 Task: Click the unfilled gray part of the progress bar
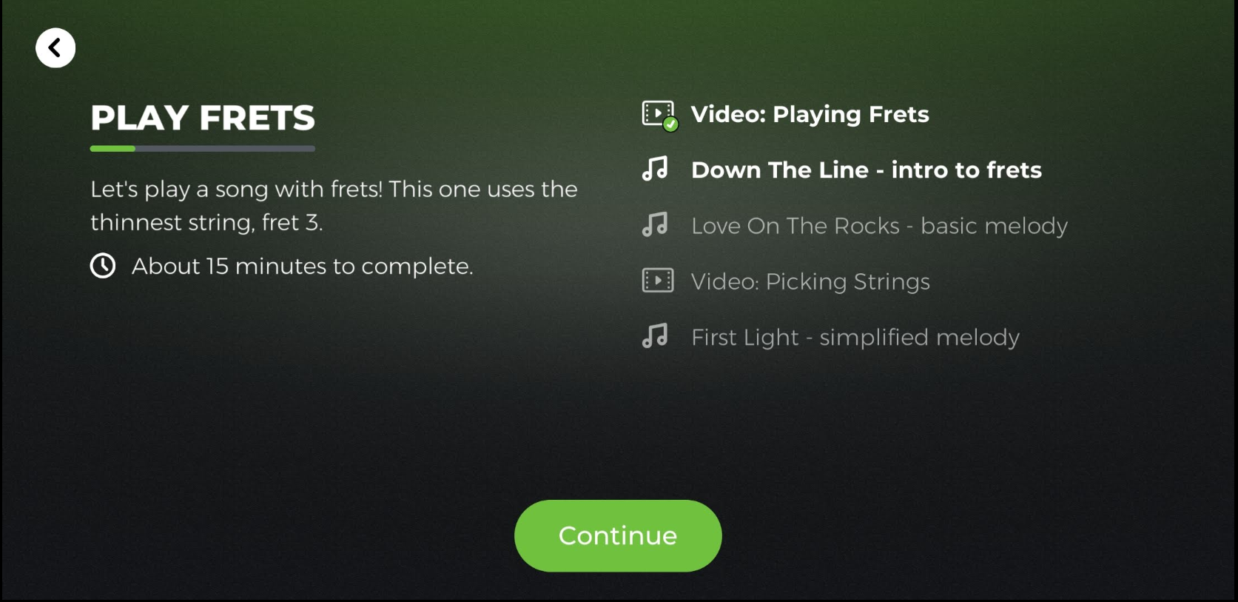click(226, 149)
